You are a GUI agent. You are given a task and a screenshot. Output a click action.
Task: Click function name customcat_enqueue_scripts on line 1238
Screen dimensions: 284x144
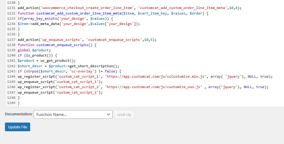click(x=62, y=45)
